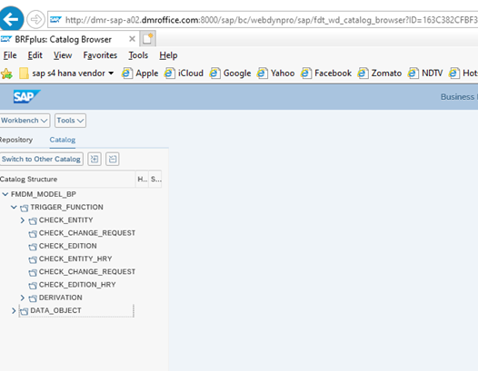
Task: Click Switch to Other Catalog button
Action: pyautogui.click(x=41, y=159)
